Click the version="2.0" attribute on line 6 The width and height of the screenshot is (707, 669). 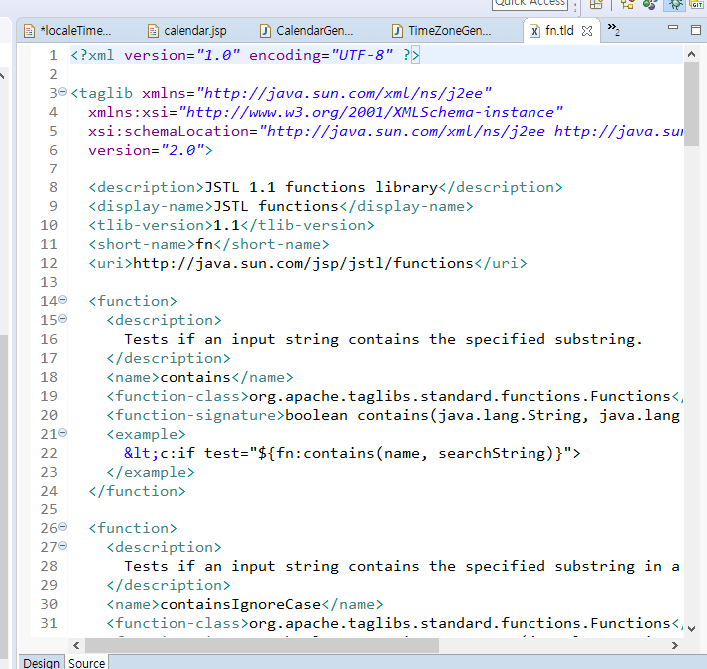[x=147, y=150]
